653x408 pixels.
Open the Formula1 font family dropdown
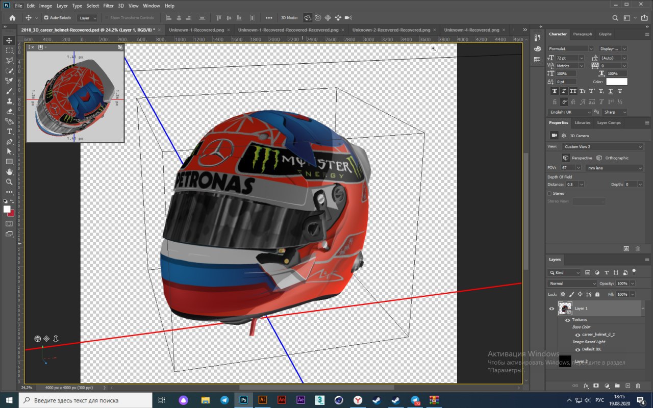(x=570, y=48)
